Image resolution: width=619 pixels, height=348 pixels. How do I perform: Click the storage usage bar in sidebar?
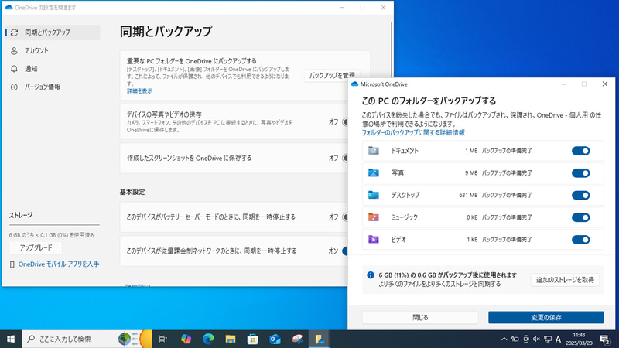54,225
